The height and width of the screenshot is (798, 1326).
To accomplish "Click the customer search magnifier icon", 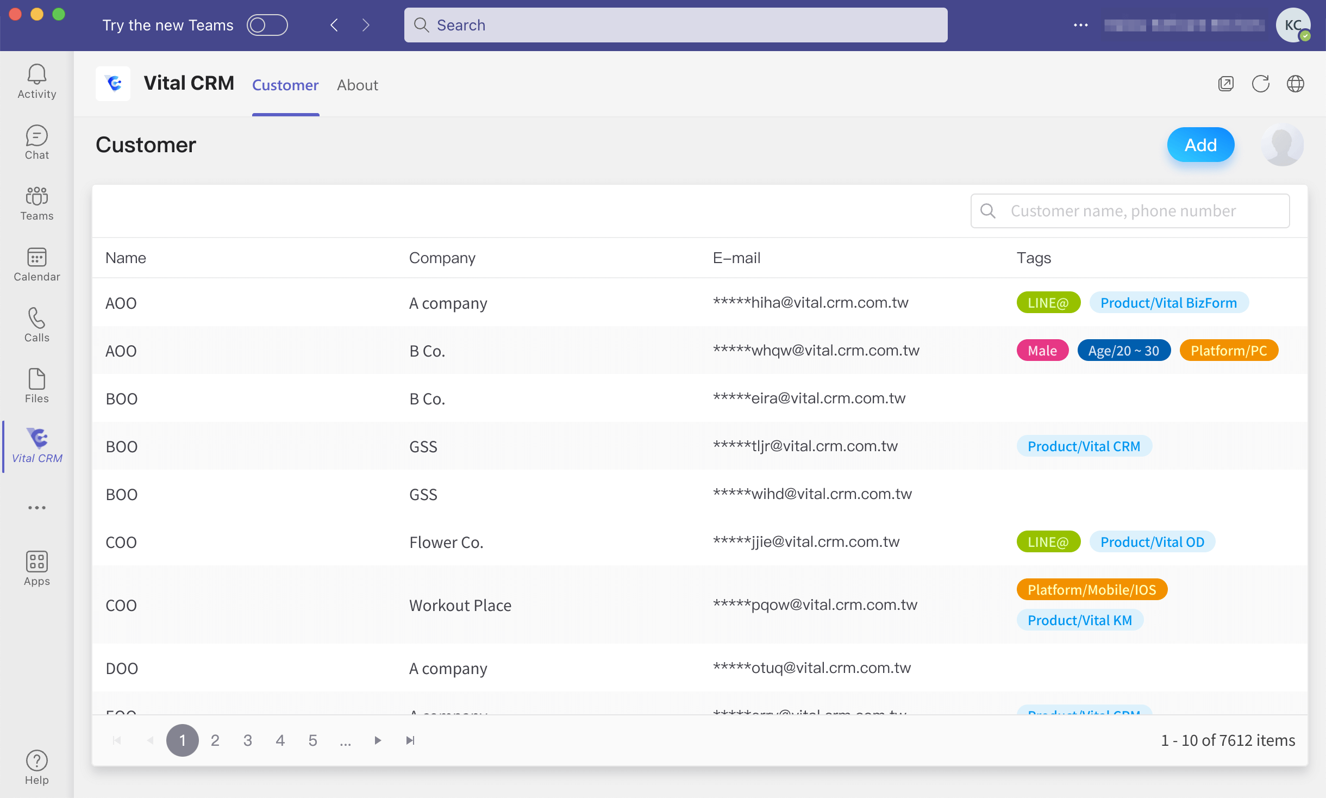I will click(988, 211).
